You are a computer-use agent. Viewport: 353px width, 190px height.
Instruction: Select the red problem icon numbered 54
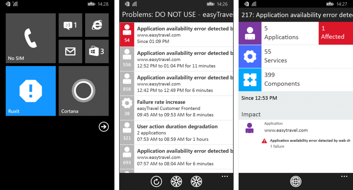coord(127,34)
